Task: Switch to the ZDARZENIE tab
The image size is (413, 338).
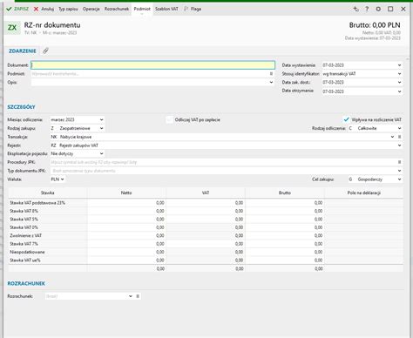Action: [23, 51]
